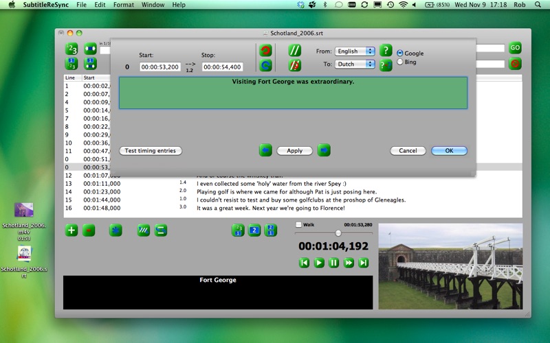Open the Schotland_2006.m4v desktop file icon
The width and height of the screenshot is (550, 343).
click(x=24, y=210)
